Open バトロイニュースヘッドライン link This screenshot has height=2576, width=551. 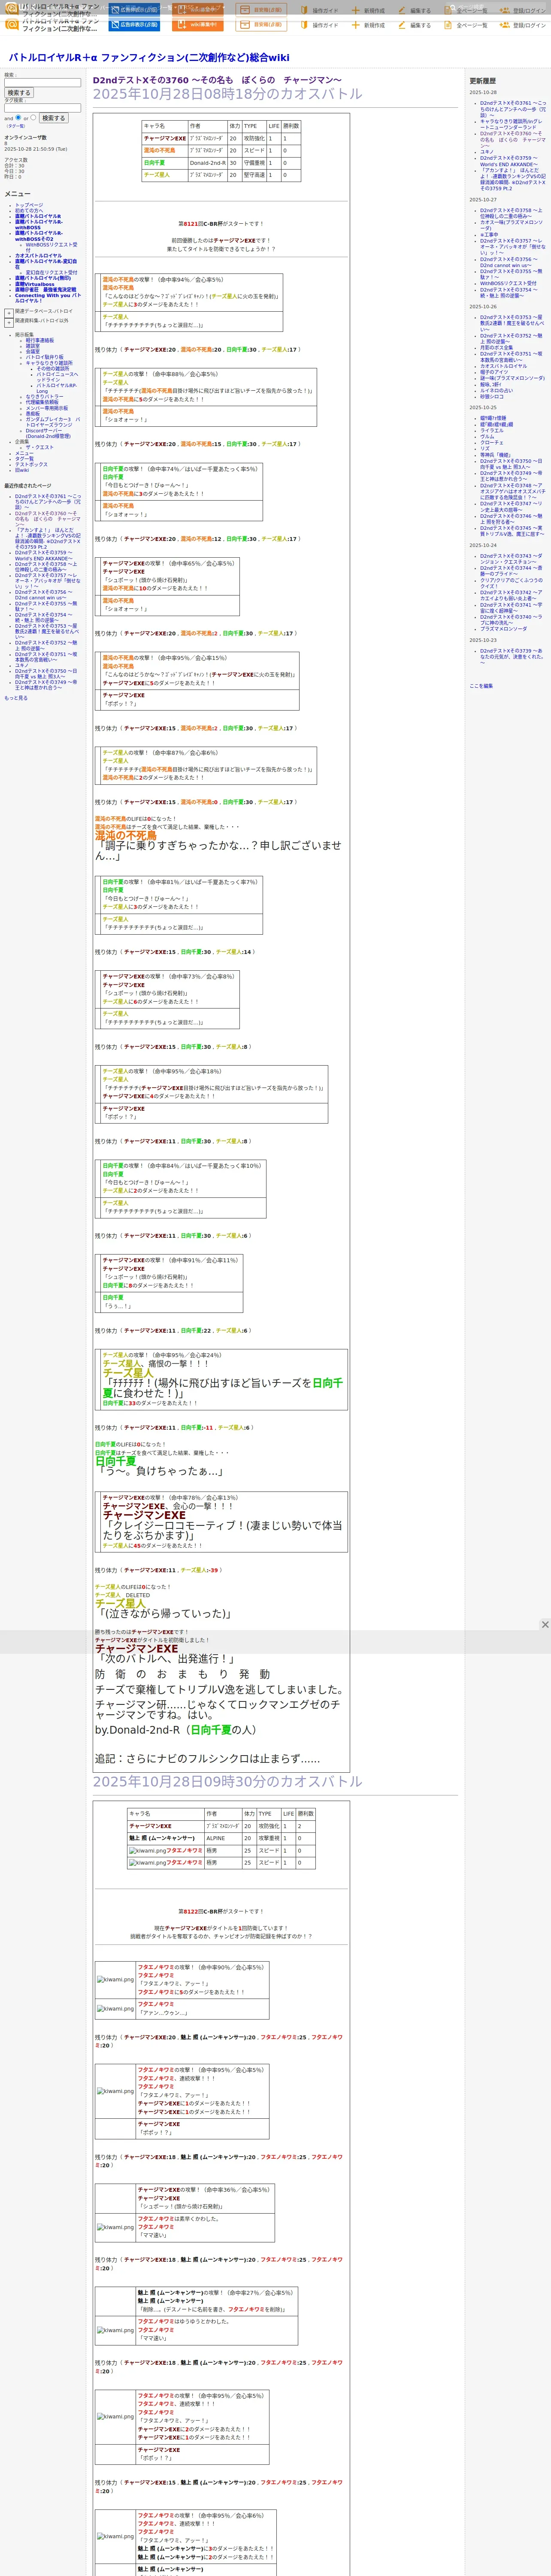(x=57, y=377)
